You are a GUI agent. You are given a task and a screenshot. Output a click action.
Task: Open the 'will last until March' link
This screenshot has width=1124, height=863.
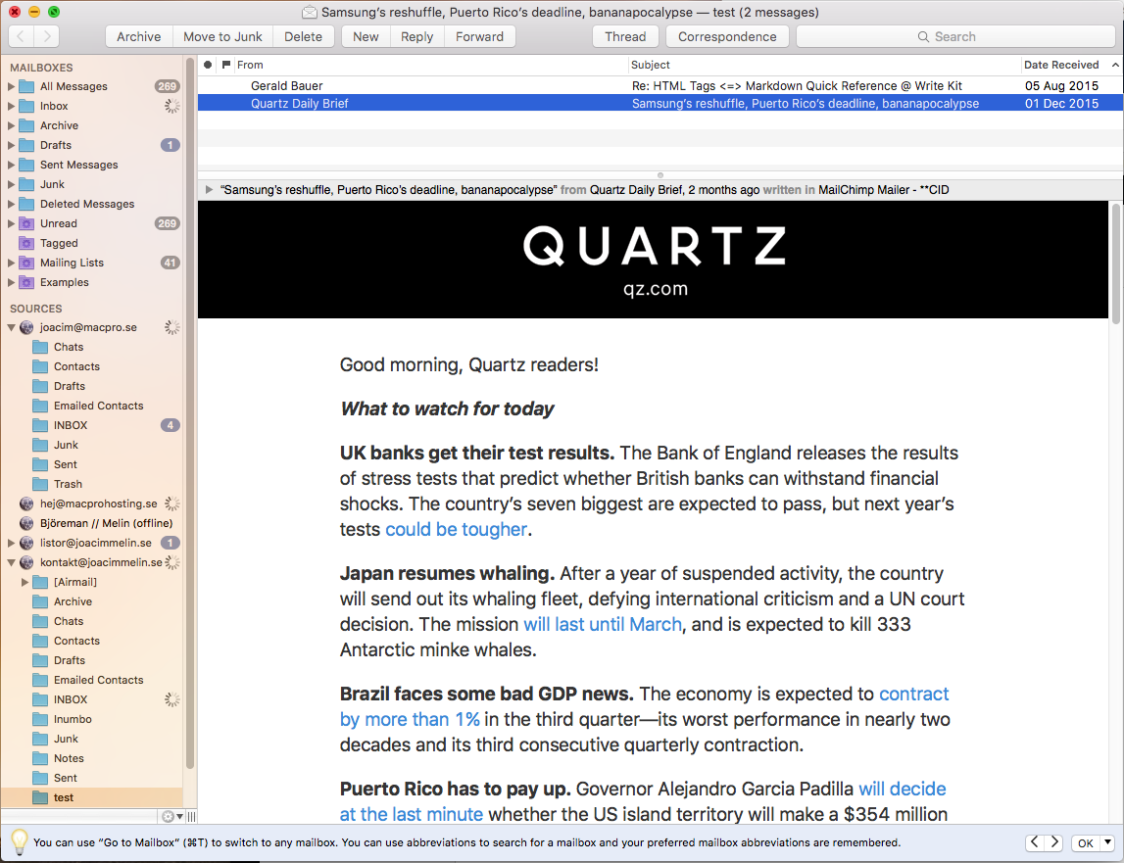(602, 624)
